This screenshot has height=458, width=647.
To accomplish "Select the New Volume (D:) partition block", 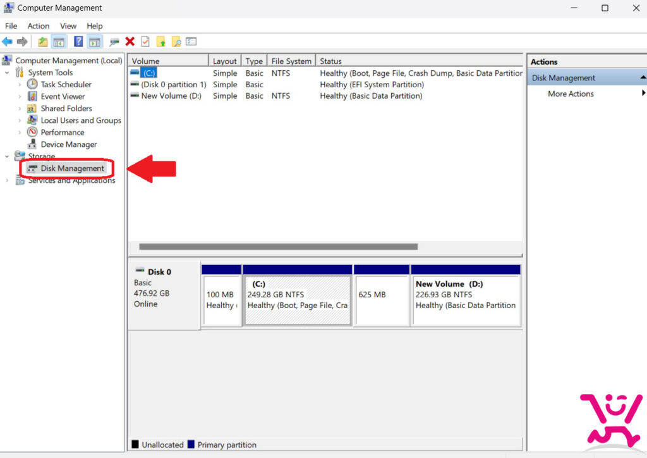I will (x=466, y=300).
